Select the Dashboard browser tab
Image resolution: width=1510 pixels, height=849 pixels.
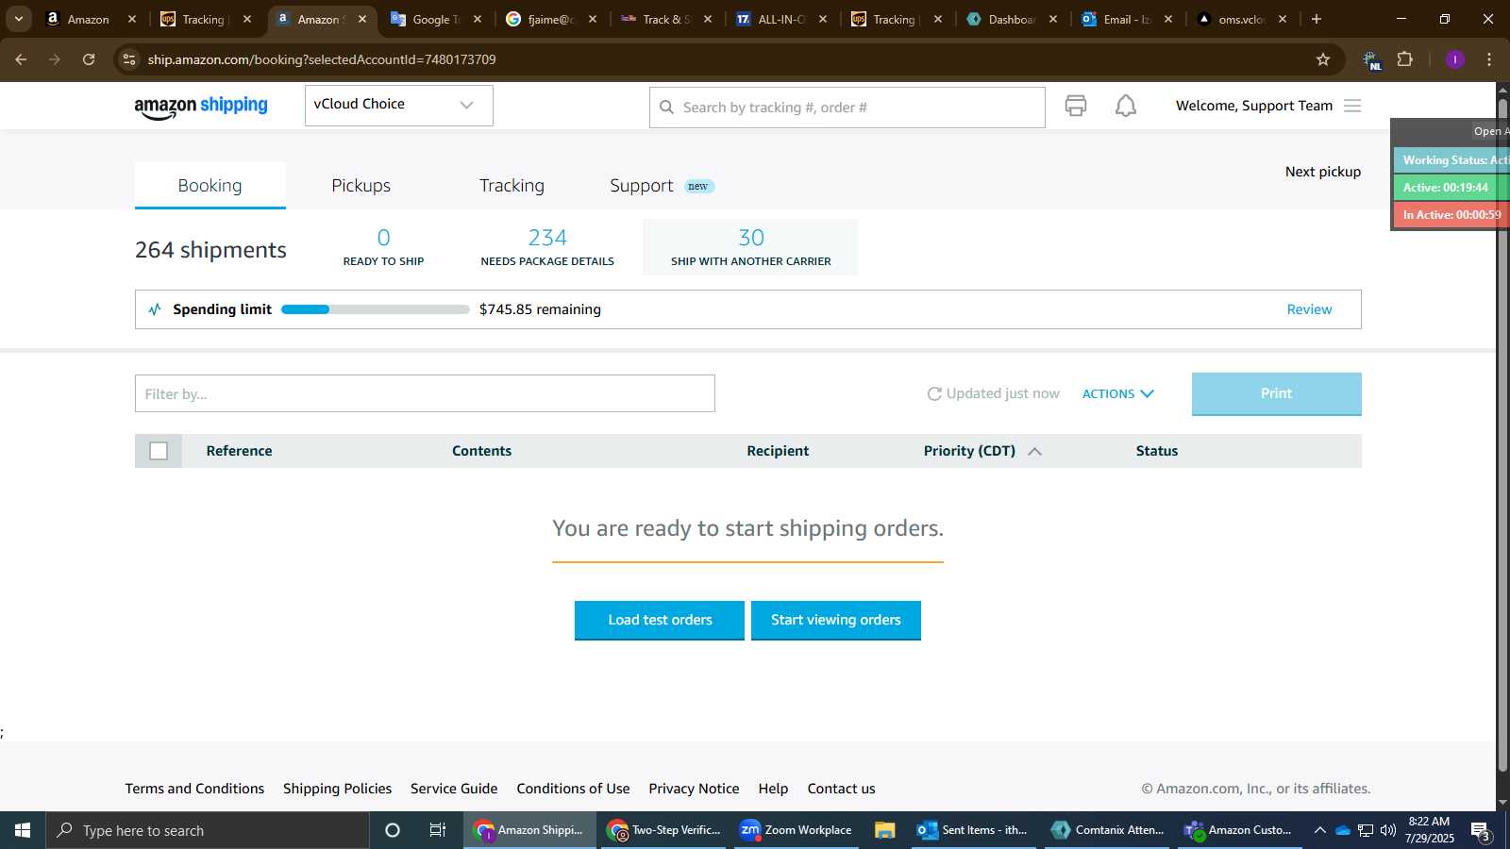tap(1012, 19)
